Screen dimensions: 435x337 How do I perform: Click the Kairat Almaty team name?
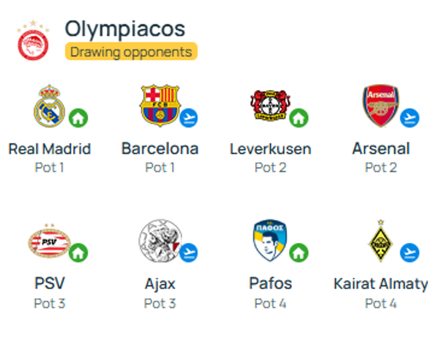click(381, 283)
